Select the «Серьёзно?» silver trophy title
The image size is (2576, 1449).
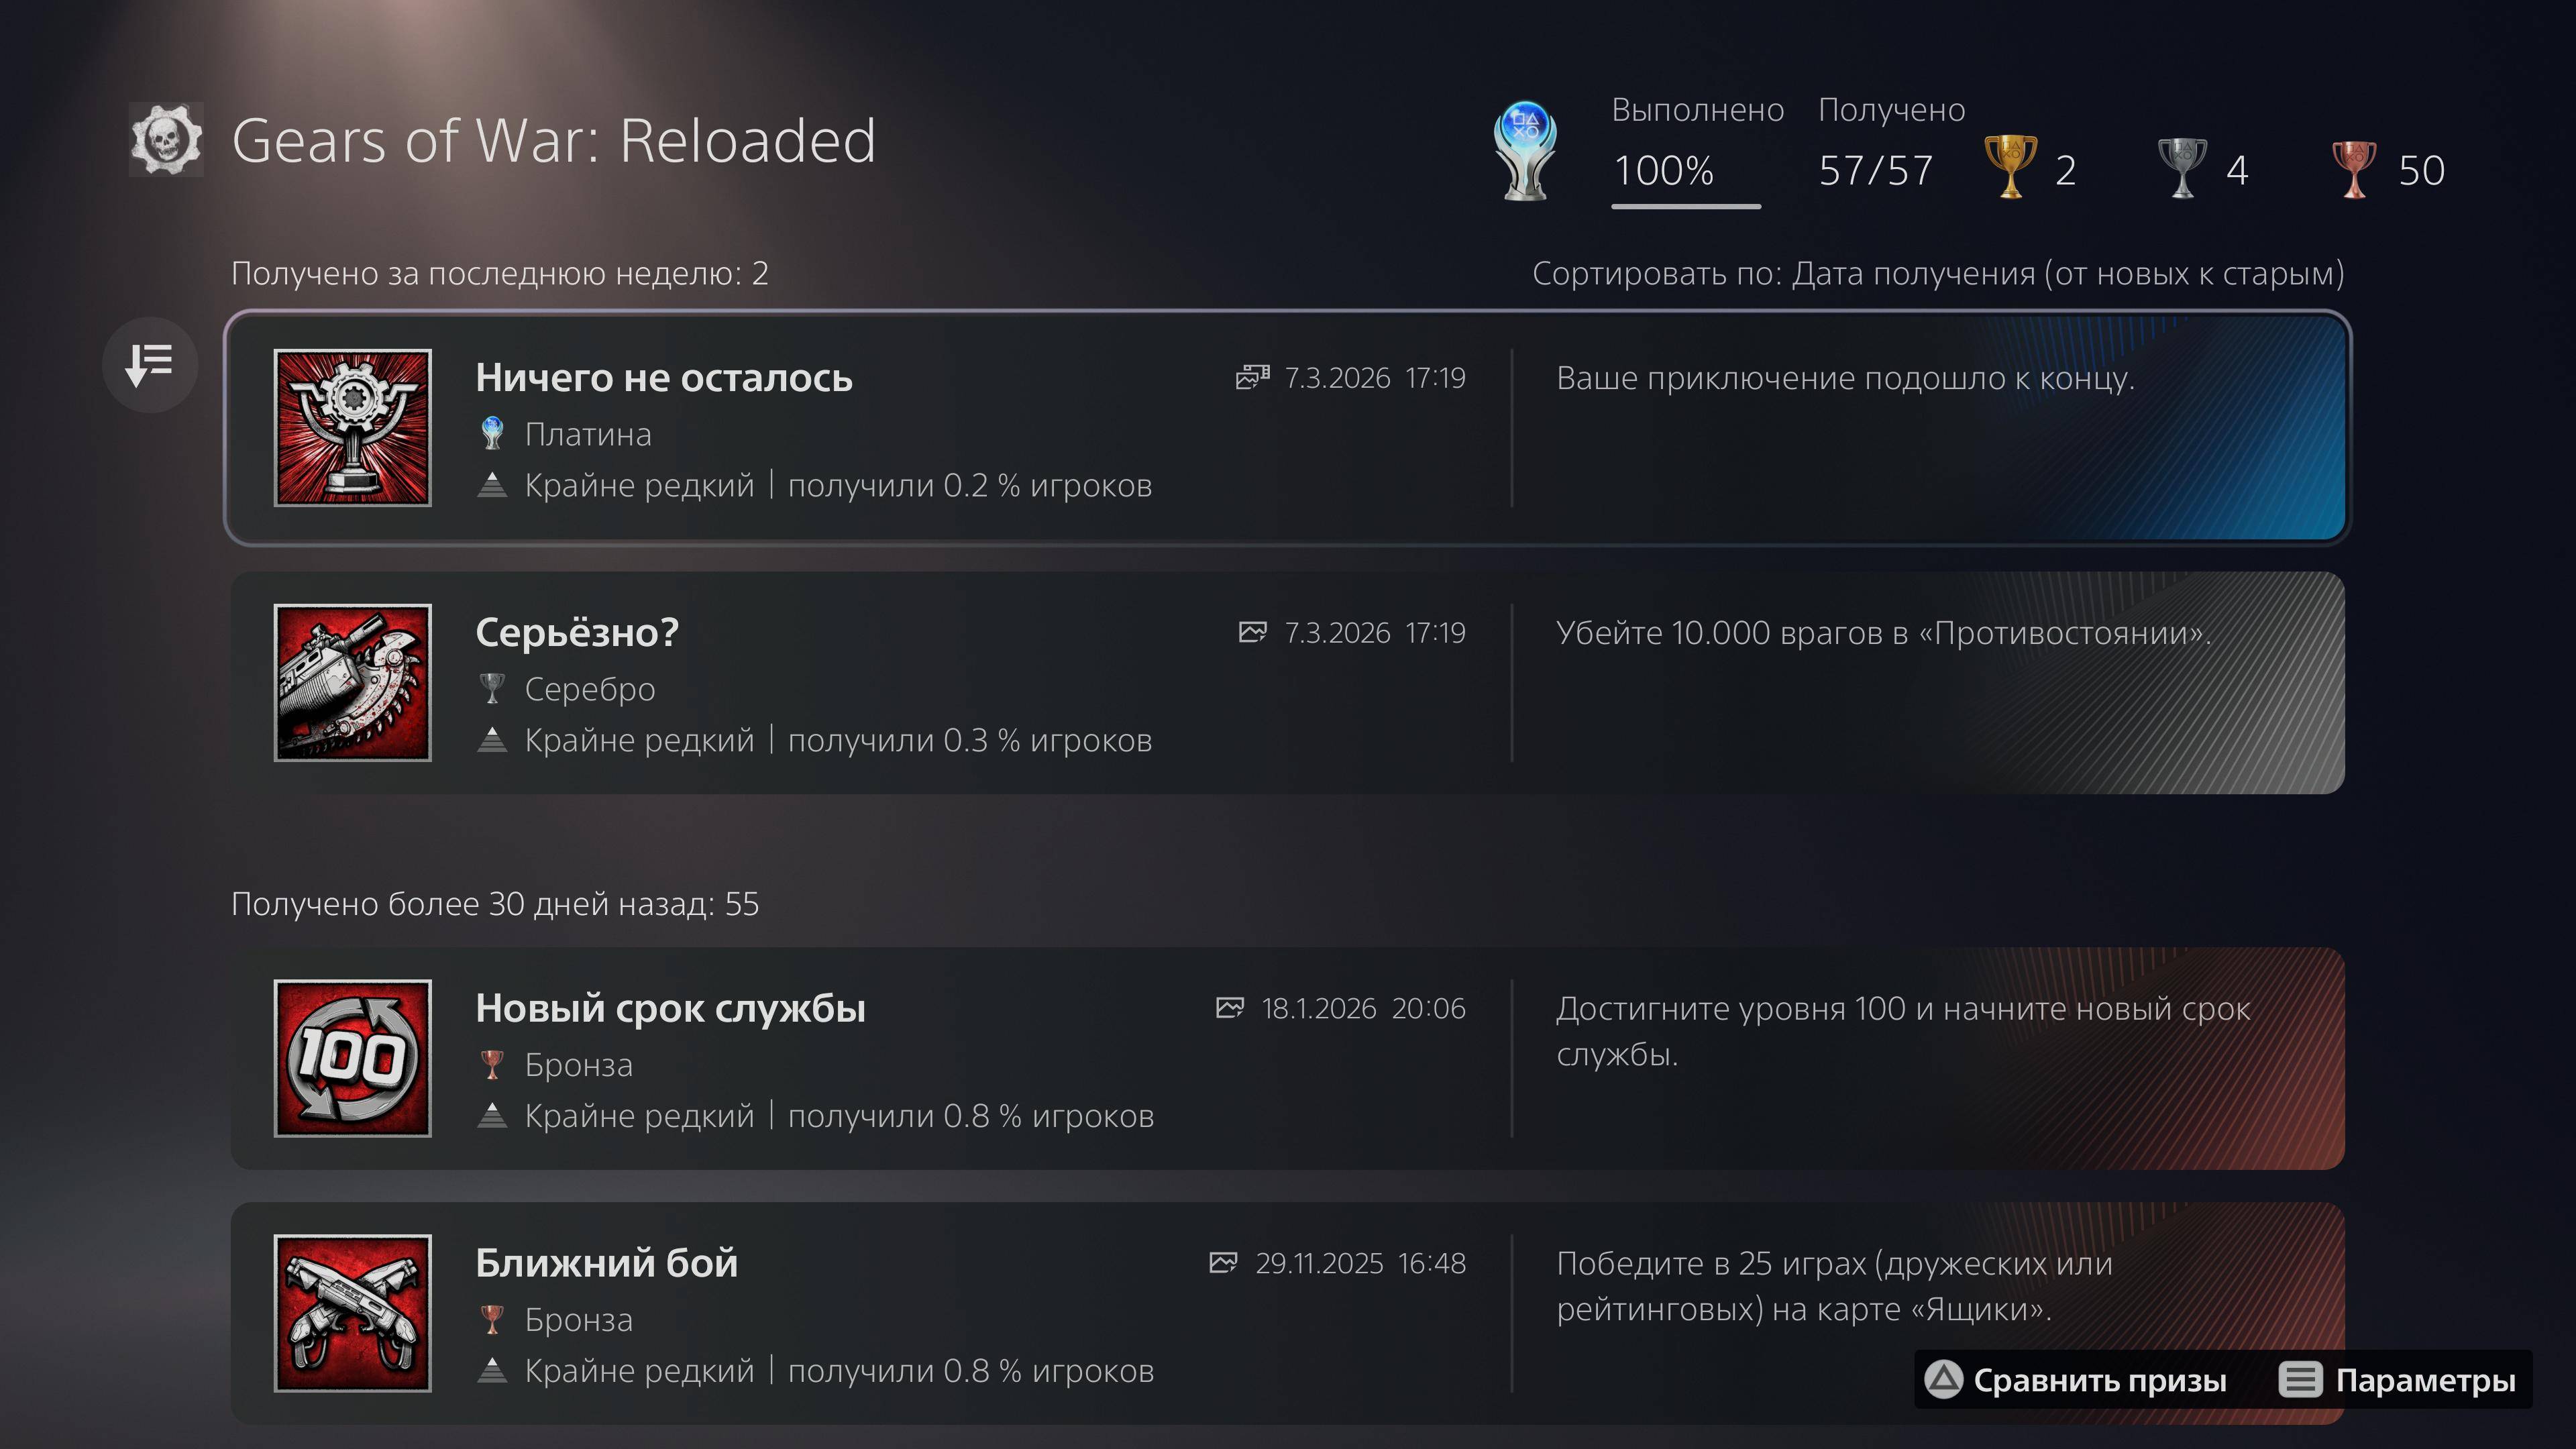point(577,633)
